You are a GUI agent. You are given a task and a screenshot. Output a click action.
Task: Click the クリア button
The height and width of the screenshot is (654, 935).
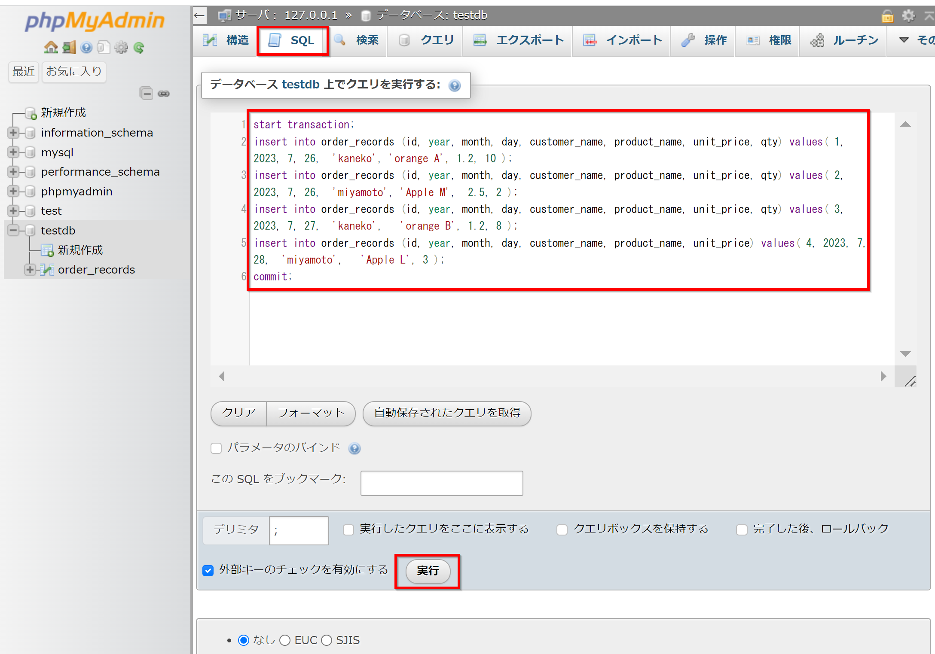(239, 413)
